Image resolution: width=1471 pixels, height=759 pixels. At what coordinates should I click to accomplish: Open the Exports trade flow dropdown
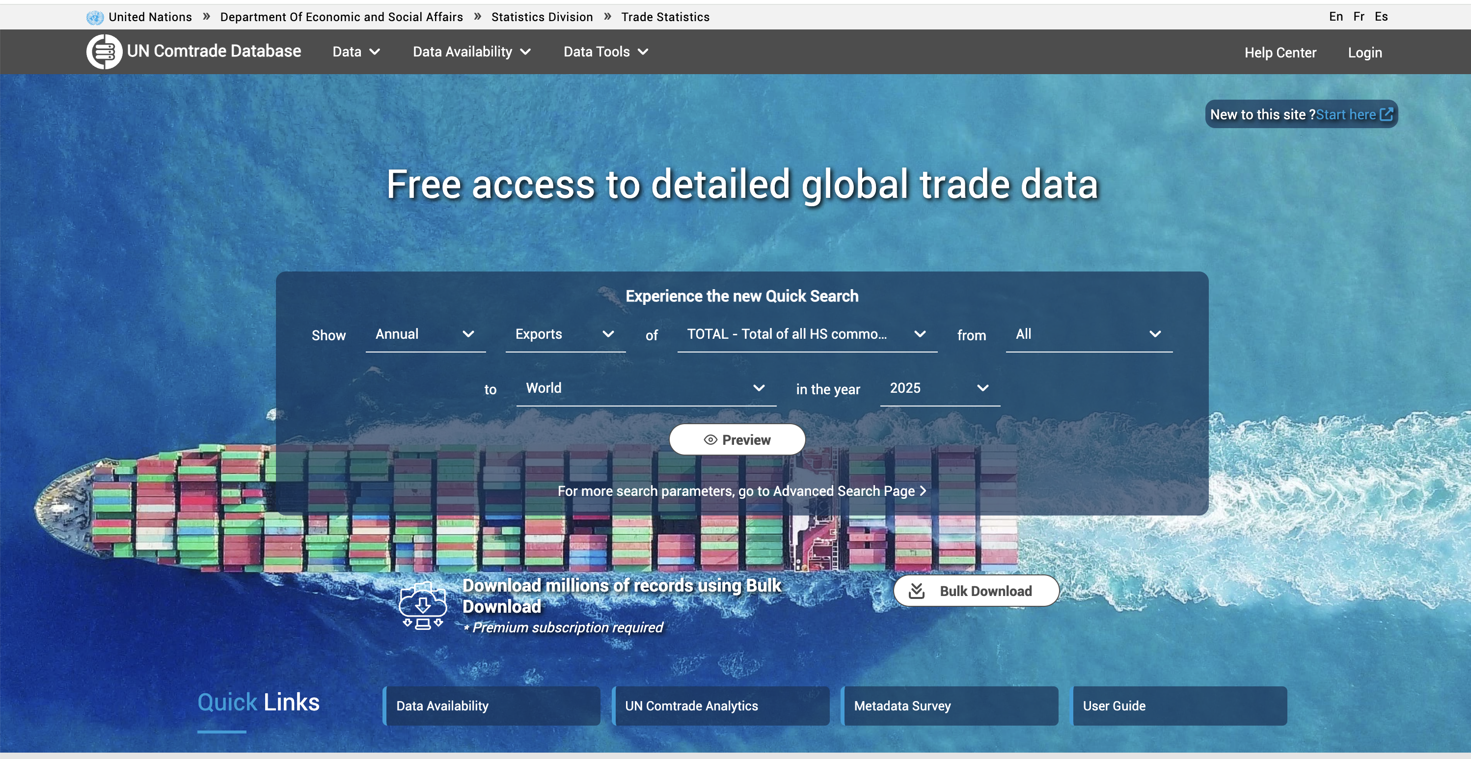click(x=565, y=334)
